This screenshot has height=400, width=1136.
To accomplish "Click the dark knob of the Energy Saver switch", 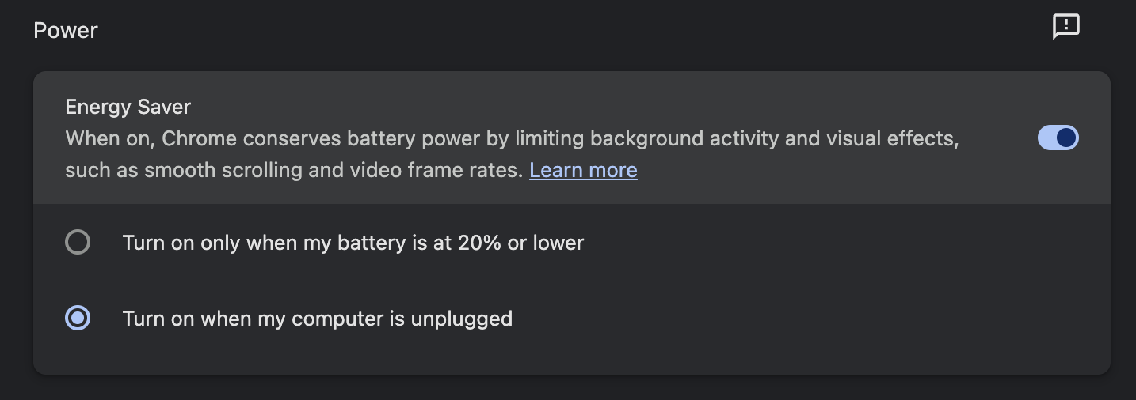I will 1066,138.
